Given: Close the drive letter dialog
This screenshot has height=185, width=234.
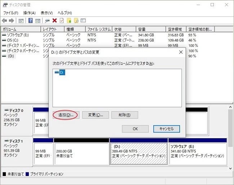Looking at the screenshot, I should (x=181, y=52).
